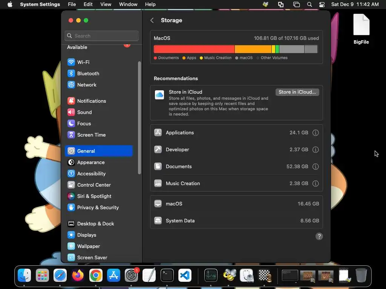The image size is (386, 289).
Task: Select the Documents 52.38 GB row
Action: 236,167
